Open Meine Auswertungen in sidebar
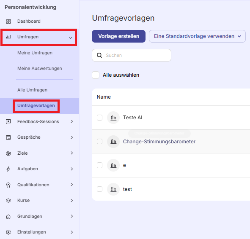 pyautogui.click(x=39, y=68)
